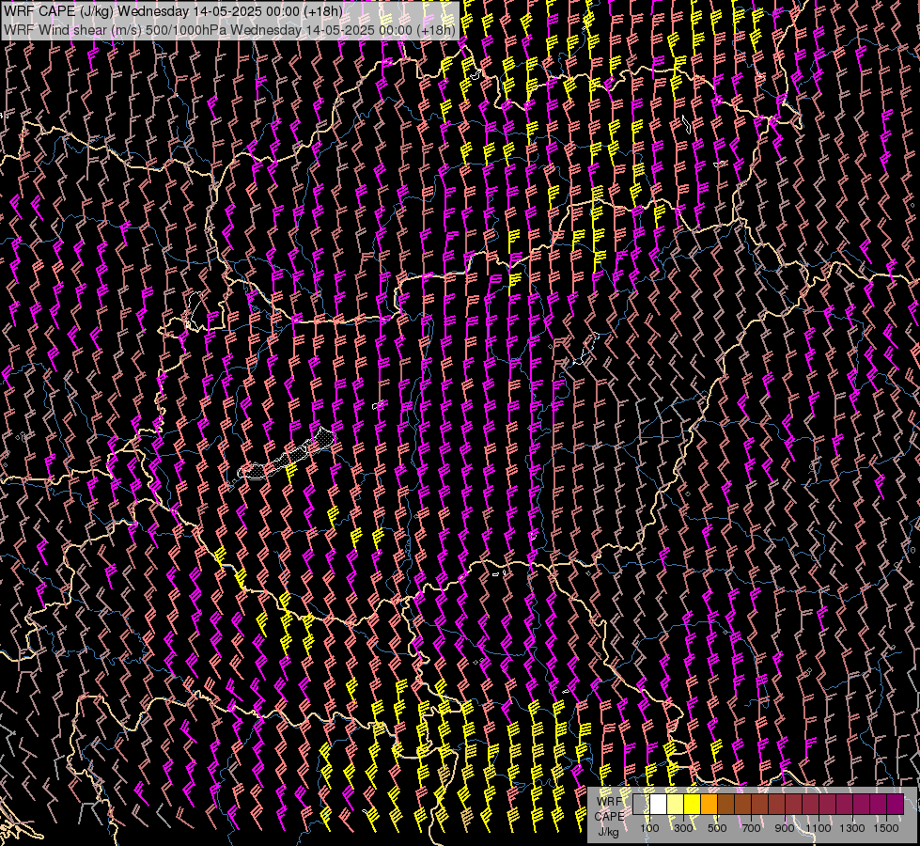Click the WRF CAPE title line

(x=173, y=11)
